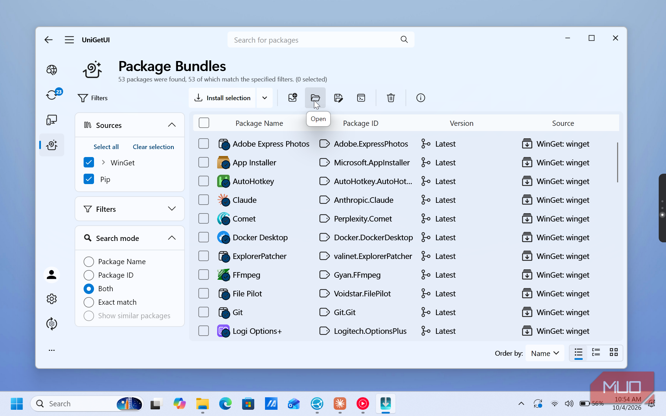Image resolution: width=666 pixels, height=416 pixels.
Task: Toggle the Filters button above the sidebar
Action: (93, 98)
